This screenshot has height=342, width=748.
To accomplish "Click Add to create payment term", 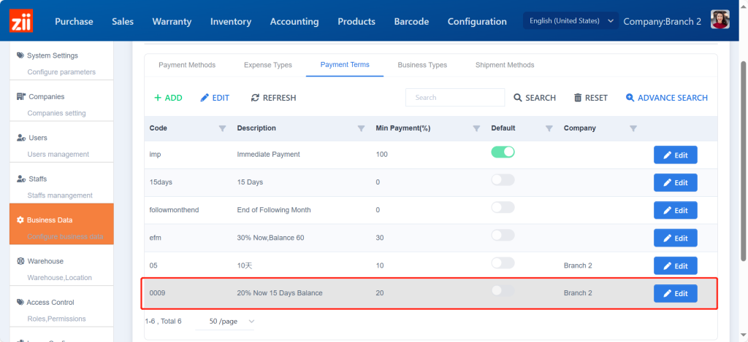I will click(168, 98).
